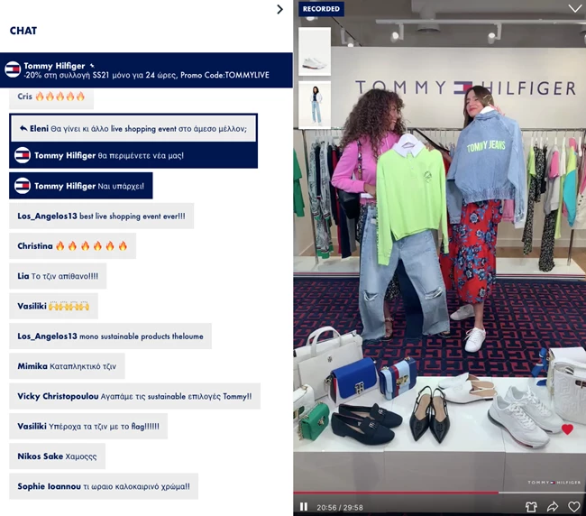Click the pin icon beside Tommy Hilfiger
Image resolution: width=586 pixels, height=516 pixels.
pos(92,66)
